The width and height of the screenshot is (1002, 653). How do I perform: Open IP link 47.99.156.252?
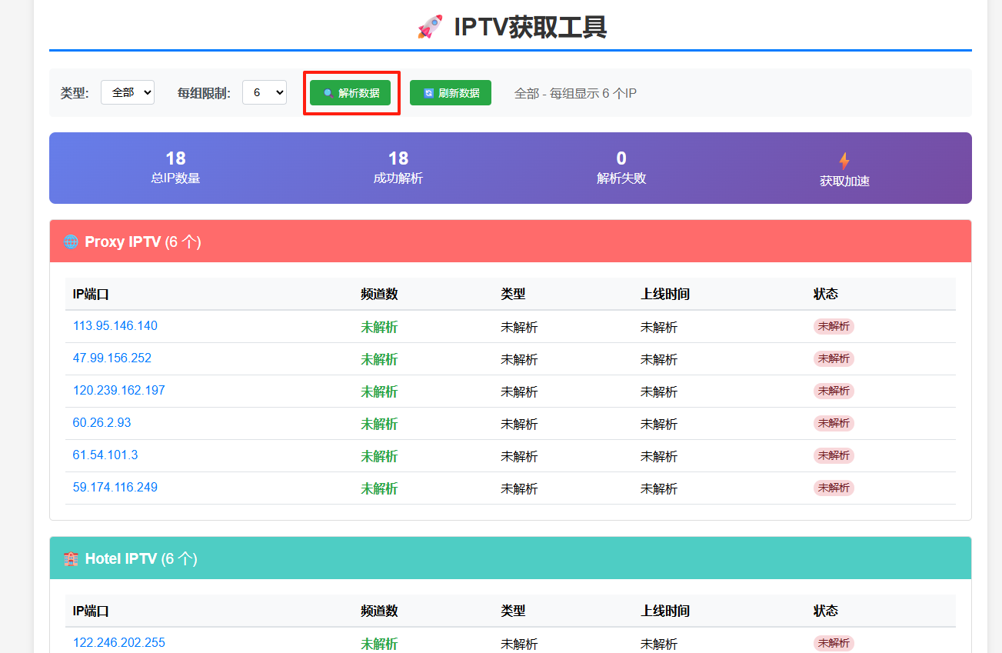[x=112, y=358]
